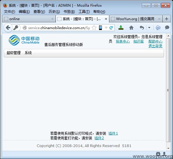This screenshot has height=159, width=173.
Task: Click the page scrollbar down arrow
Action: (168, 149)
